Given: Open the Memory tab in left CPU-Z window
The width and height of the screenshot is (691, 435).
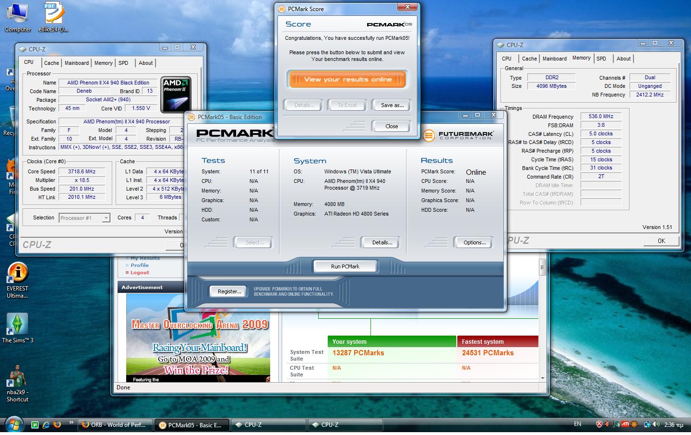Looking at the screenshot, I should point(103,63).
